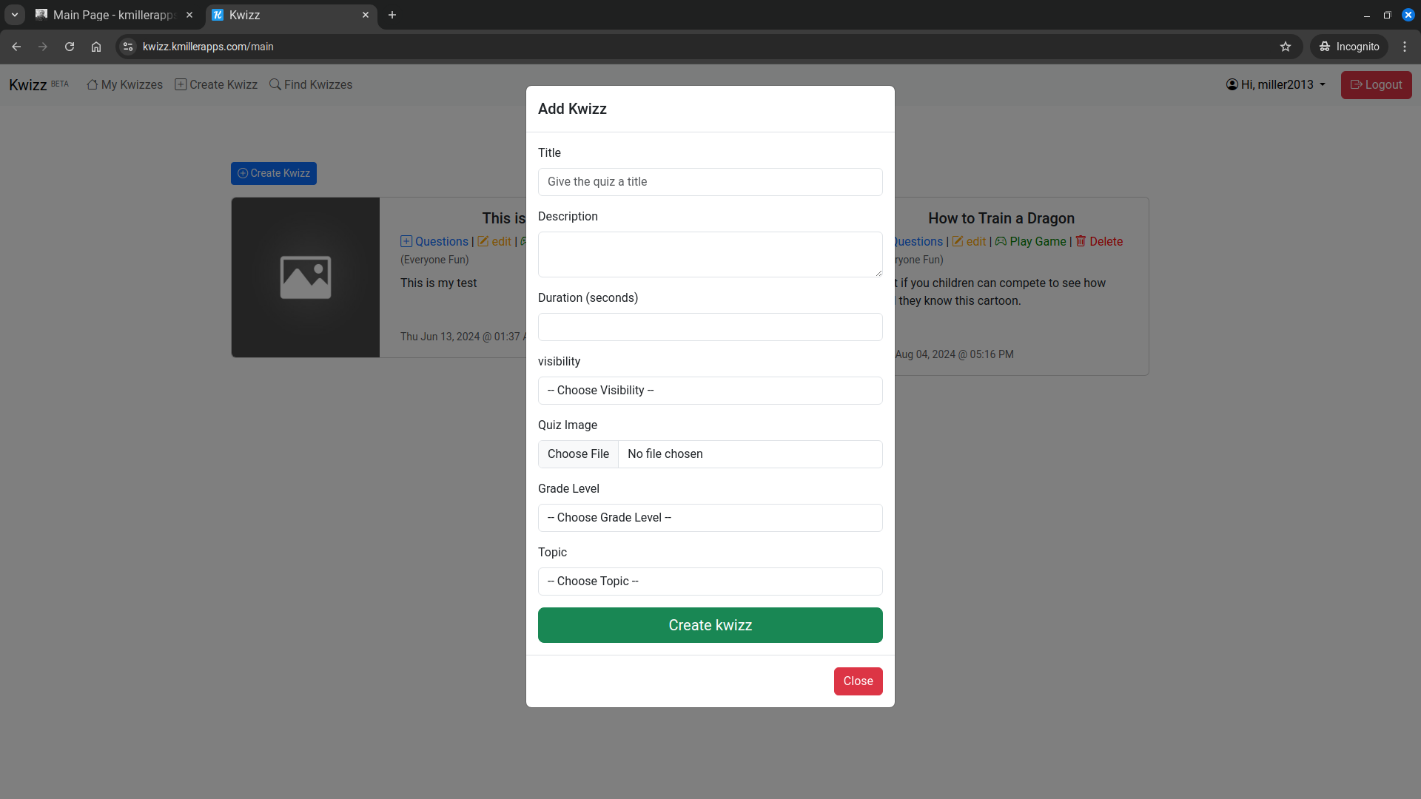Open Create Kwizz in navbar
This screenshot has height=799, width=1421.
[216, 85]
